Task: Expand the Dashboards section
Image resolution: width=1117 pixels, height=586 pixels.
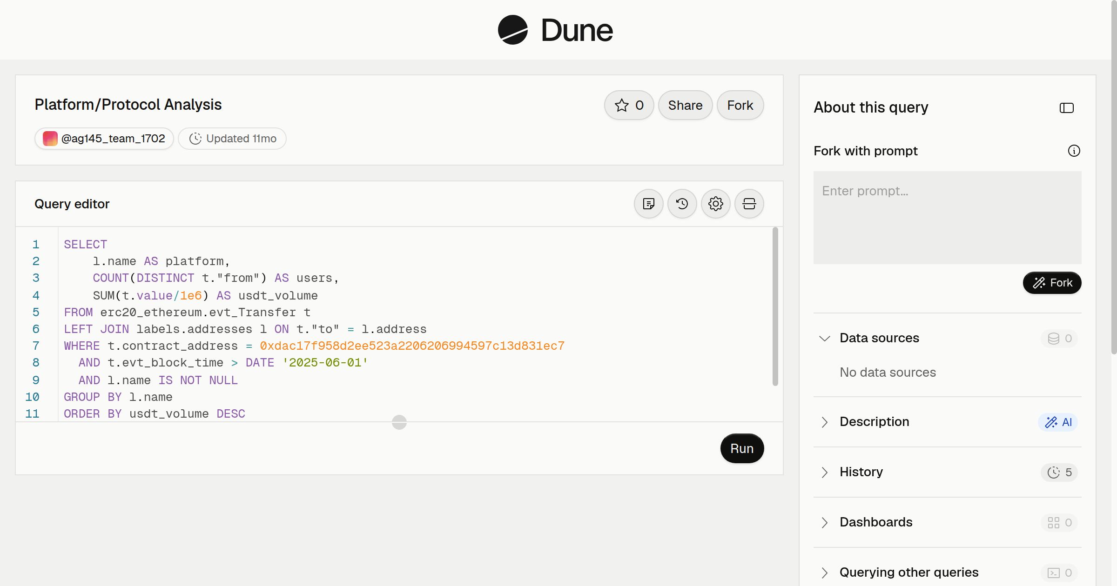Action: coord(825,522)
